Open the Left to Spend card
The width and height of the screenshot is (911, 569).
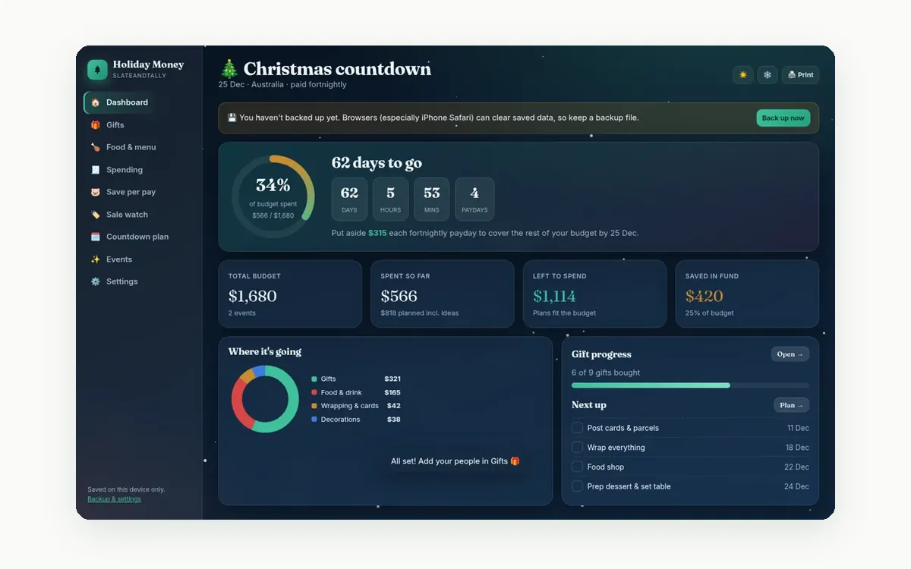pos(595,294)
